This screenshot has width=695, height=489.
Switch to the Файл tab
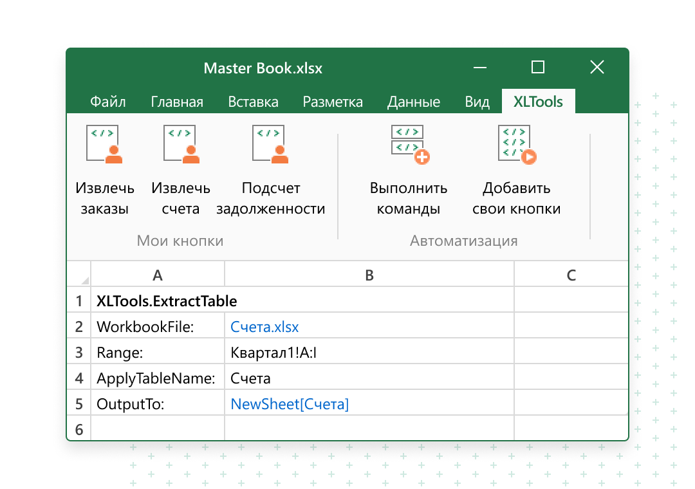[107, 102]
